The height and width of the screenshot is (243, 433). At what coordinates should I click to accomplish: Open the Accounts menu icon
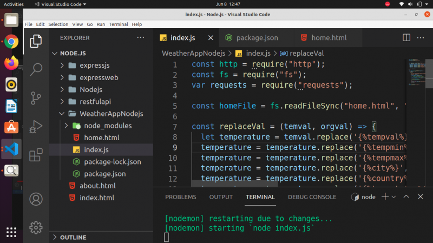coord(36,199)
